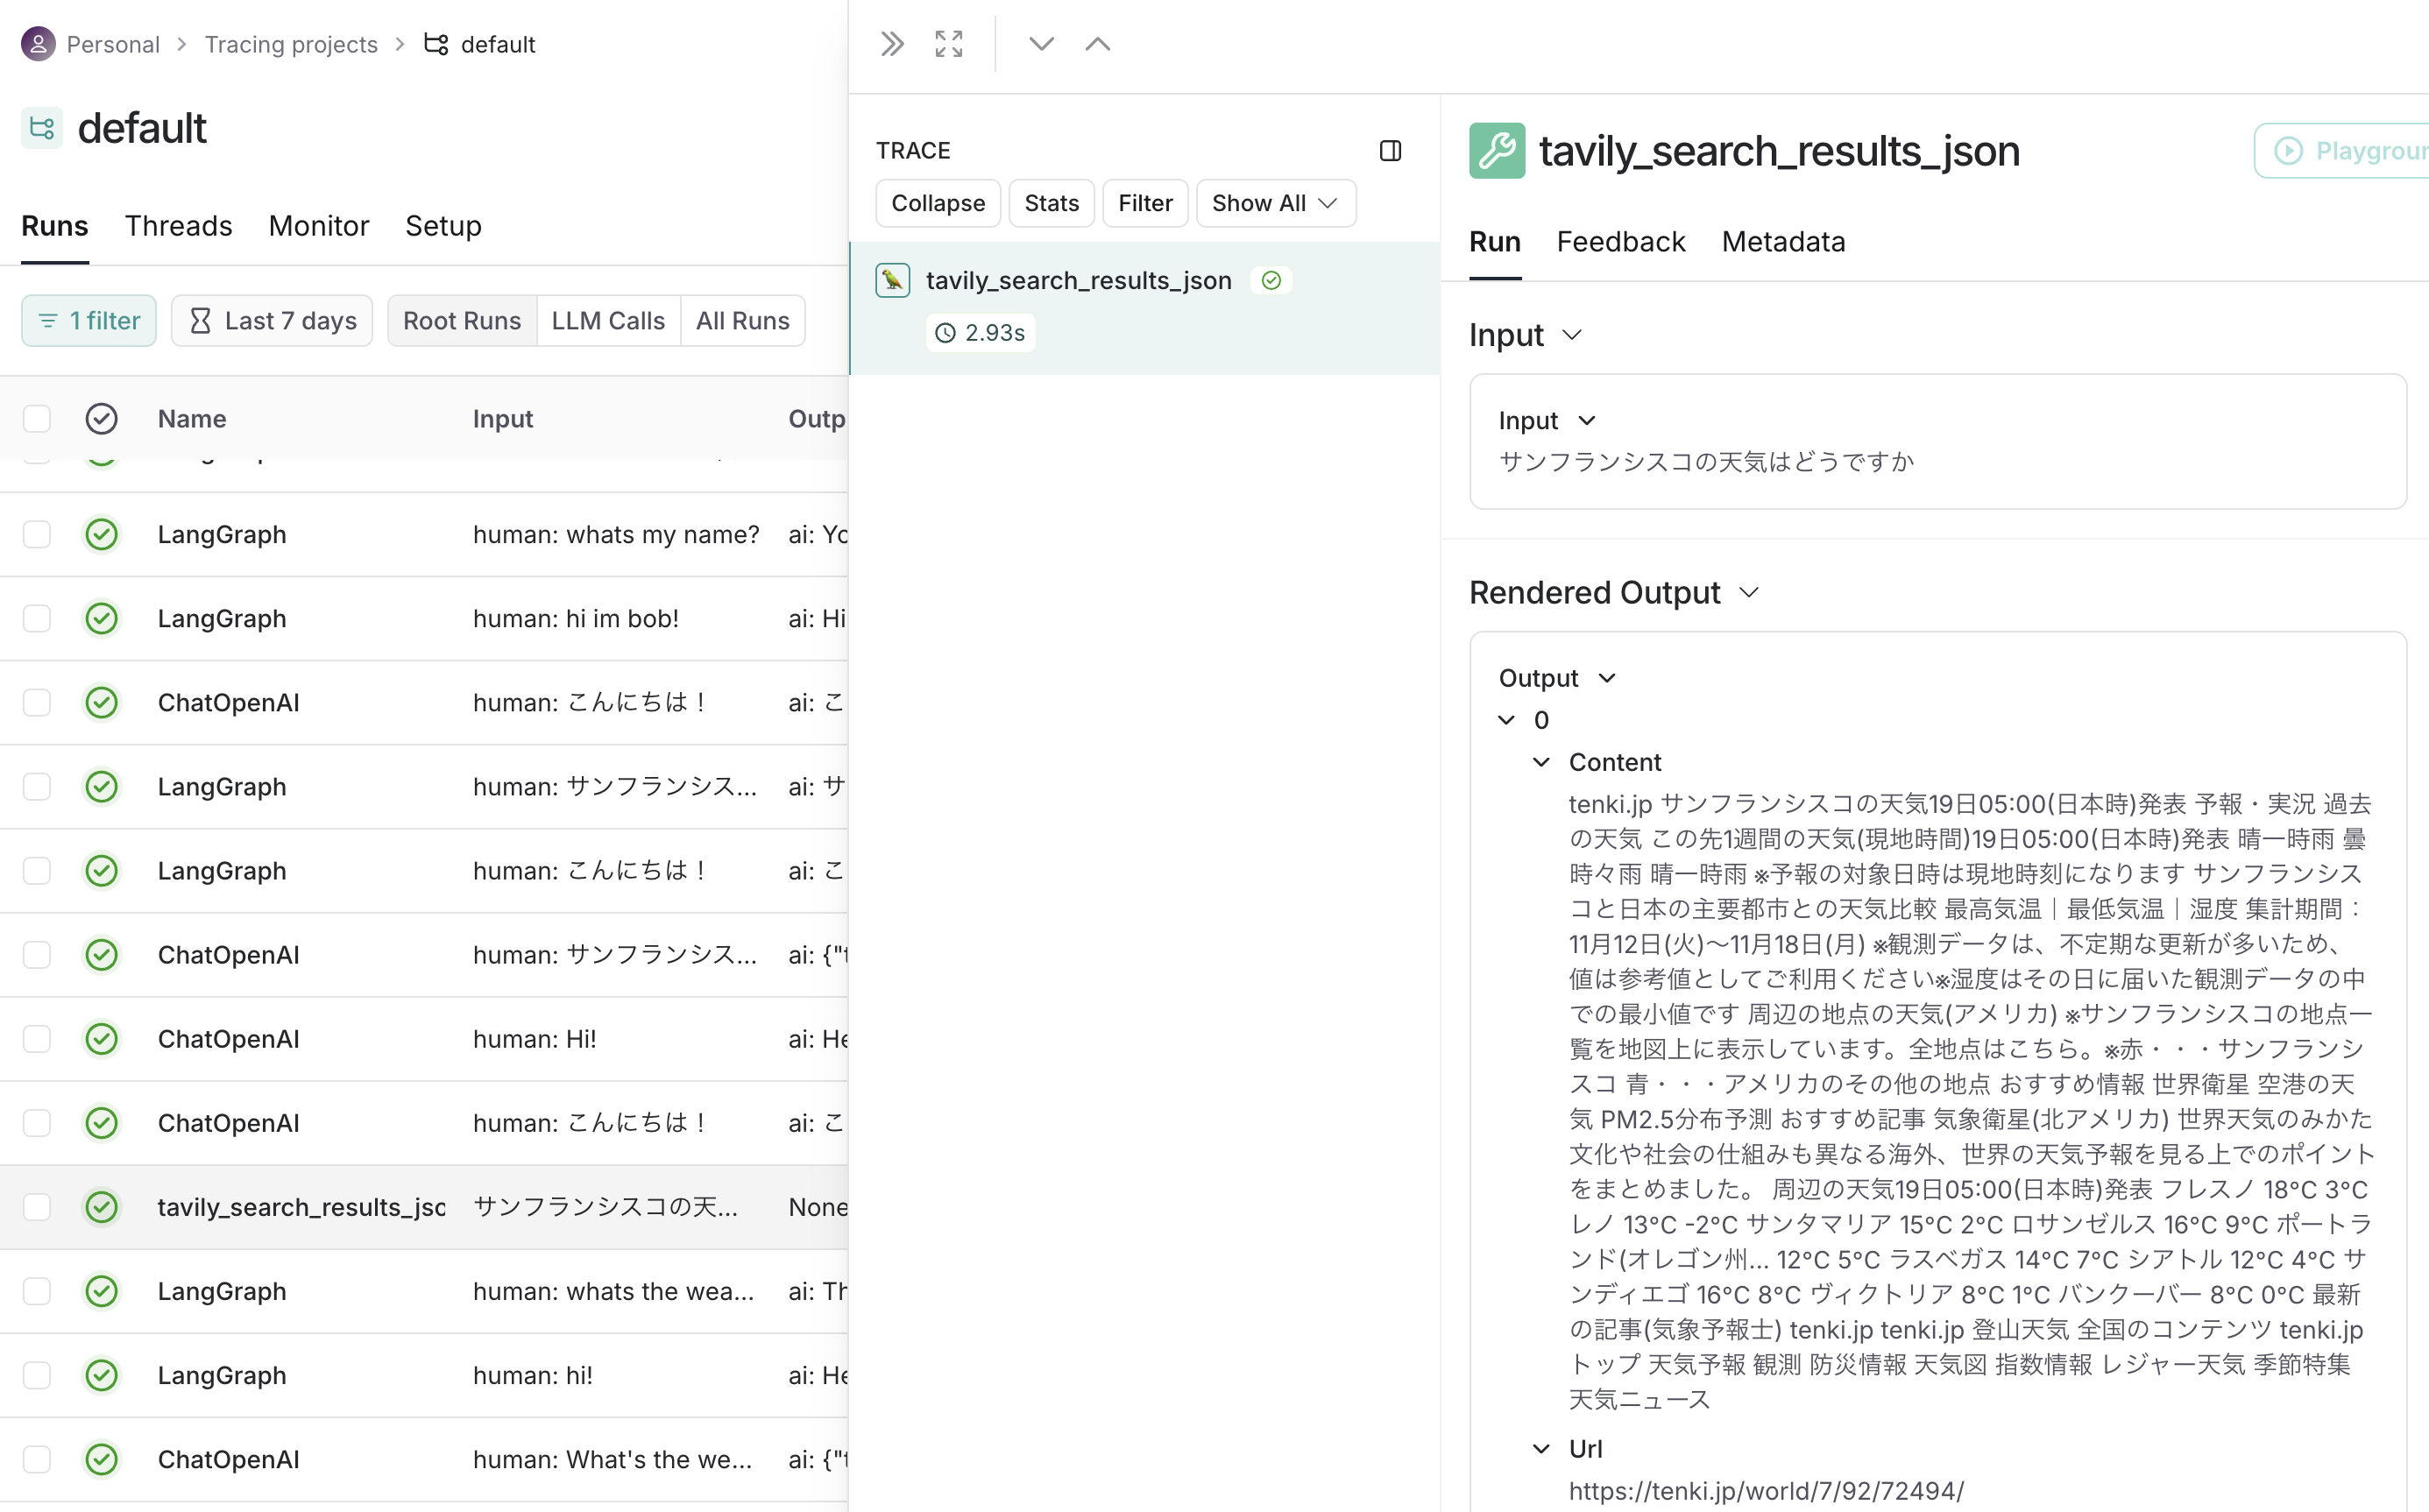
Task: Collapse the Content node in Output tree
Action: pyautogui.click(x=1541, y=762)
